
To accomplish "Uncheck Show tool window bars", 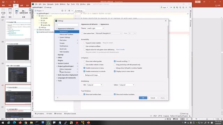I will pyautogui.click(x=84, y=94).
